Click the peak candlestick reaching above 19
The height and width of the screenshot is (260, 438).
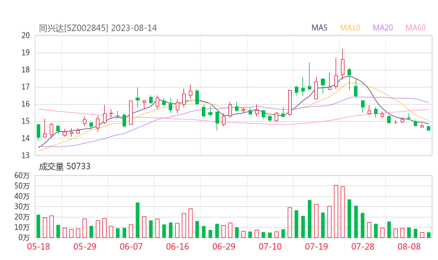(343, 64)
